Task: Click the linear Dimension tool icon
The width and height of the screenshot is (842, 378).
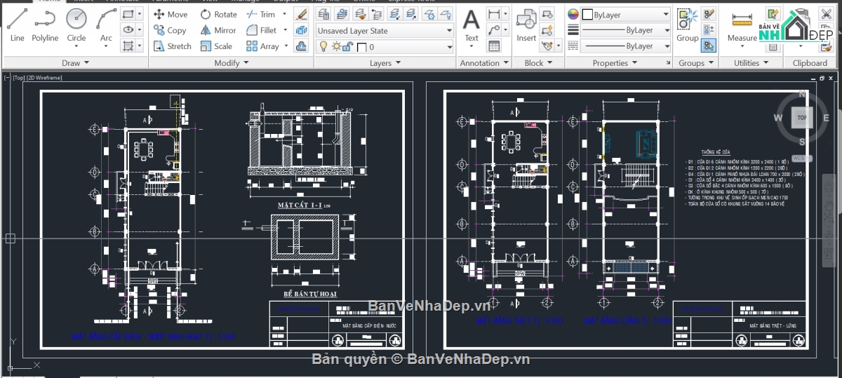Action: click(x=494, y=14)
